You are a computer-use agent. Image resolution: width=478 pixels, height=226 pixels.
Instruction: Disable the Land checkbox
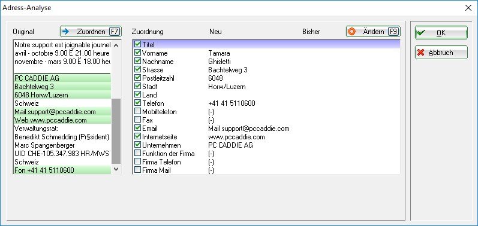tap(138, 95)
